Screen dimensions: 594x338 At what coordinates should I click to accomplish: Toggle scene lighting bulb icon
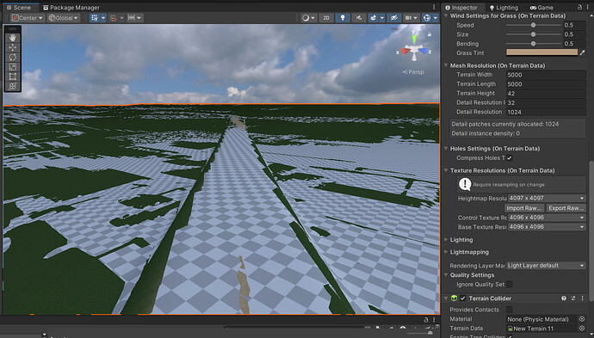(x=343, y=18)
